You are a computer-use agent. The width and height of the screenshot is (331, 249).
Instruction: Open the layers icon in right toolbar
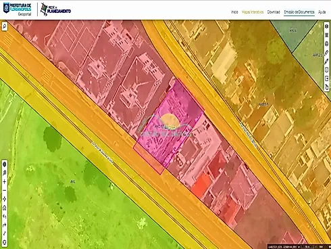pyautogui.click(x=327, y=26)
